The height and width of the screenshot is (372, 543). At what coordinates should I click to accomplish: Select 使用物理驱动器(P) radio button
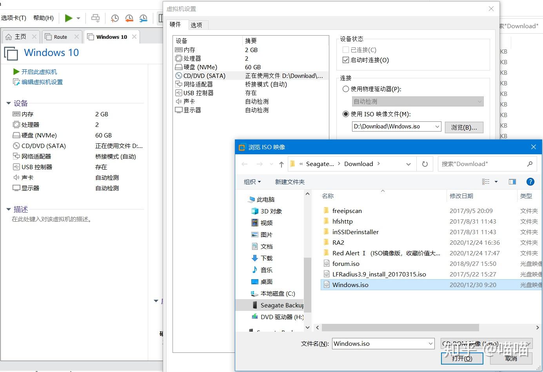click(345, 89)
